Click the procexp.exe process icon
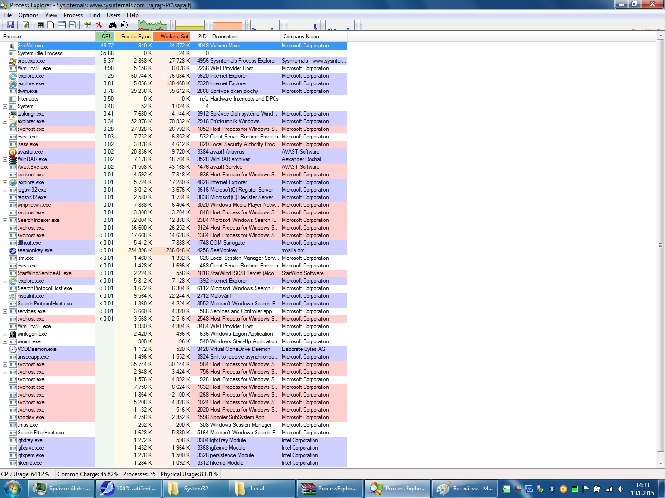The image size is (665, 498). [13, 61]
